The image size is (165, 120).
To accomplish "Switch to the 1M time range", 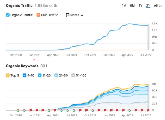I will click(124, 5).
